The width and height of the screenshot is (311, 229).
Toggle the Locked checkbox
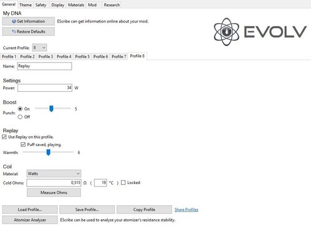coord(123,182)
